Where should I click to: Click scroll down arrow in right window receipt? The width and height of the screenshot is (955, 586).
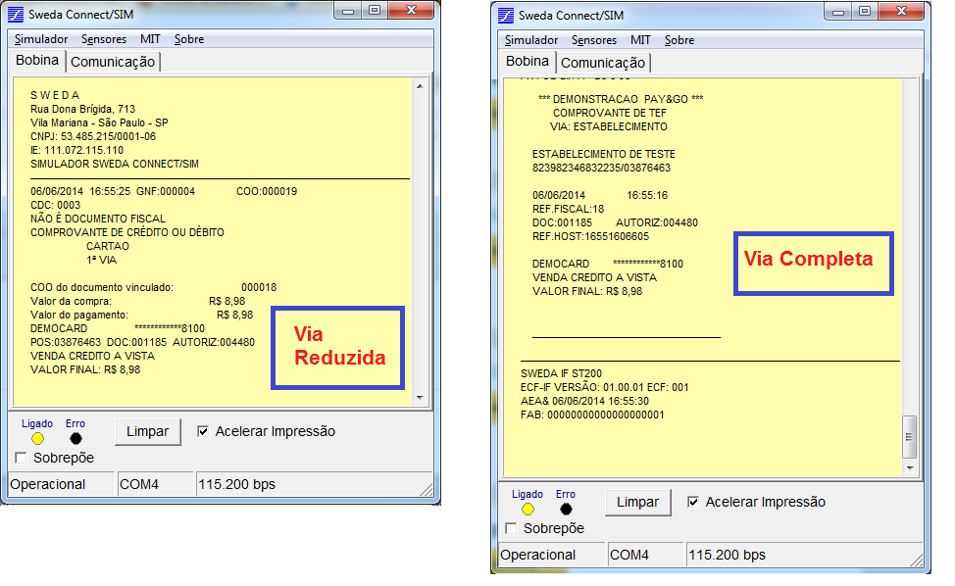coord(910,468)
